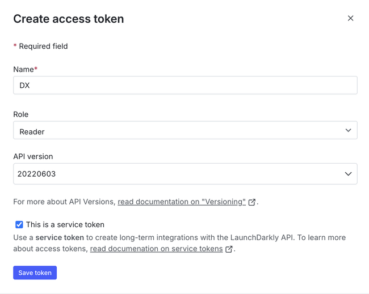The image size is (369, 294).
Task: Click external-link icon beside Versioning link
Action: 252,202
